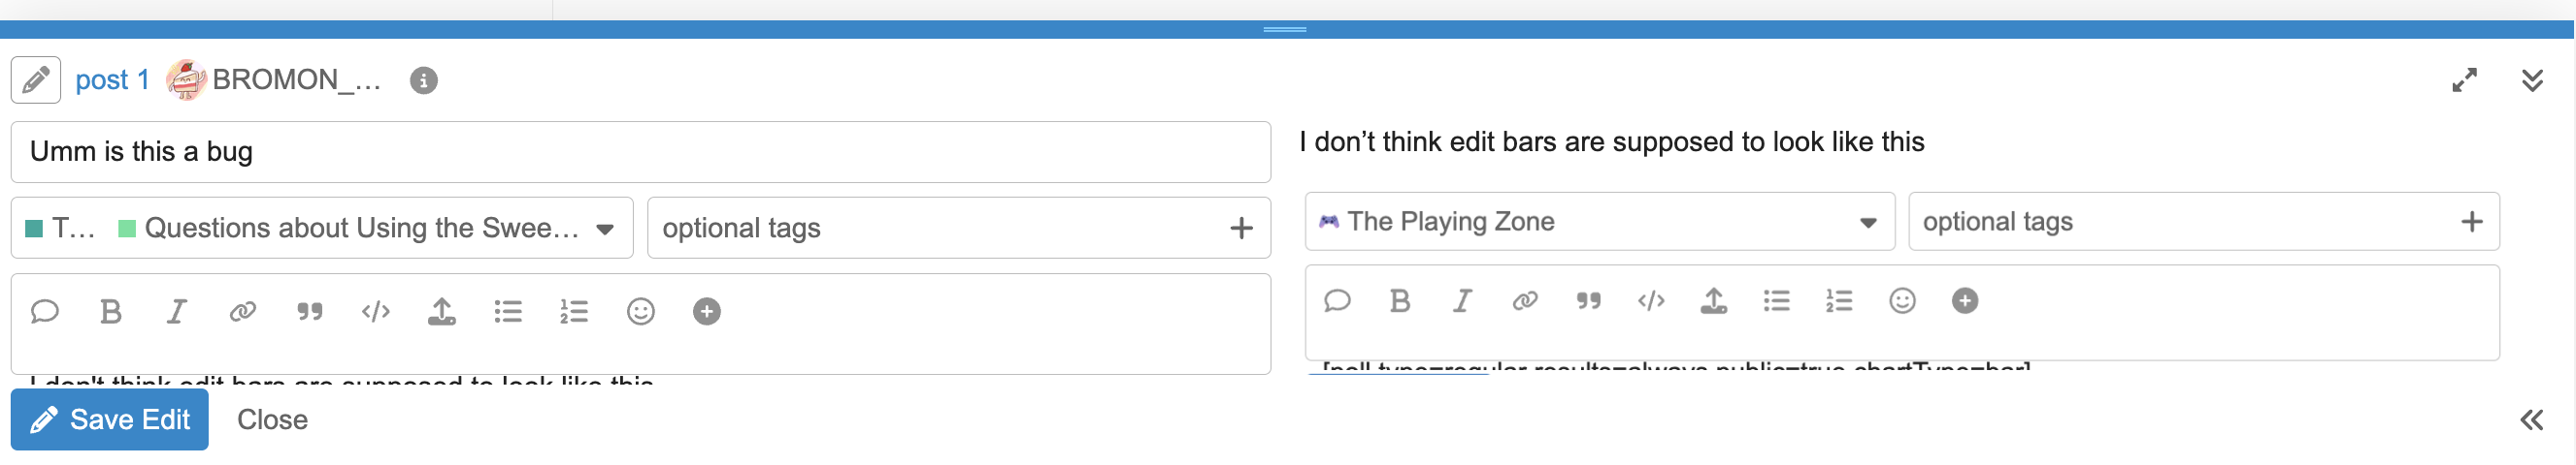The width and height of the screenshot is (2576, 465).
Task: Click the Blockquote icon in left editor
Action: 310,312
